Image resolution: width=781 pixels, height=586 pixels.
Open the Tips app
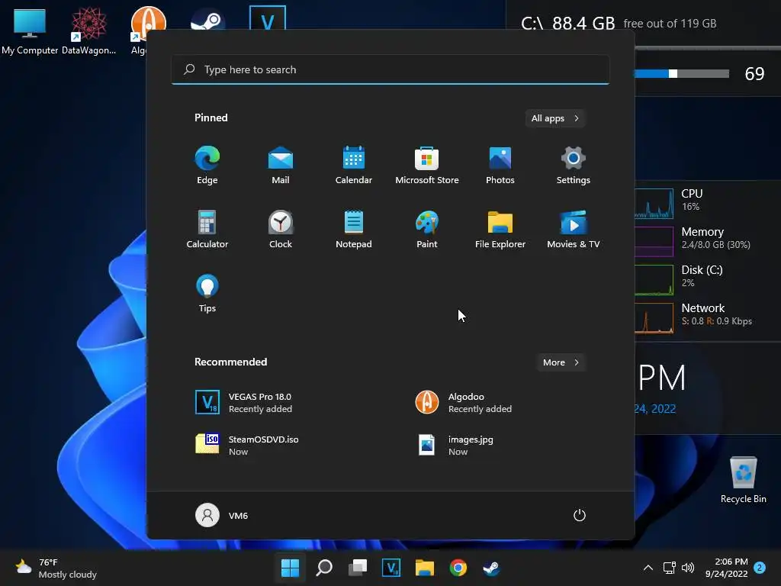207,294
